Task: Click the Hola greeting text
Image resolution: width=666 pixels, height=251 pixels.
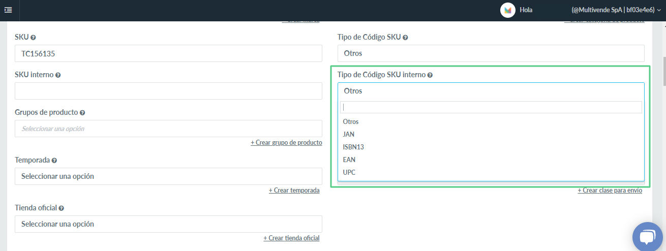Action: pos(526,10)
